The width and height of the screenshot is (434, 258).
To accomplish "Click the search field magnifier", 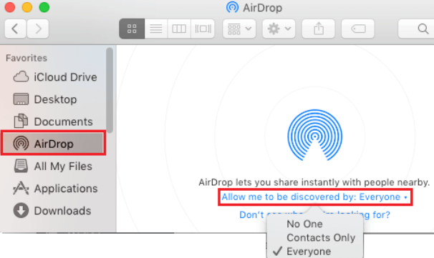I will 423,29.
